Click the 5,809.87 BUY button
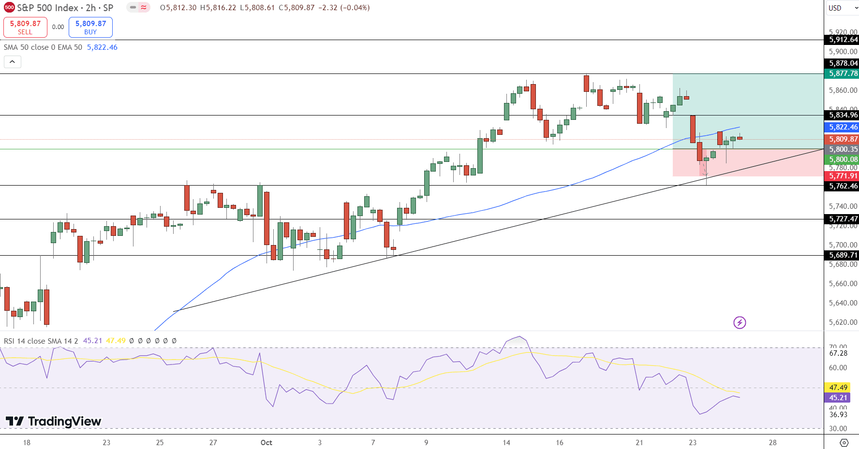The height and width of the screenshot is (449, 859). click(x=90, y=27)
